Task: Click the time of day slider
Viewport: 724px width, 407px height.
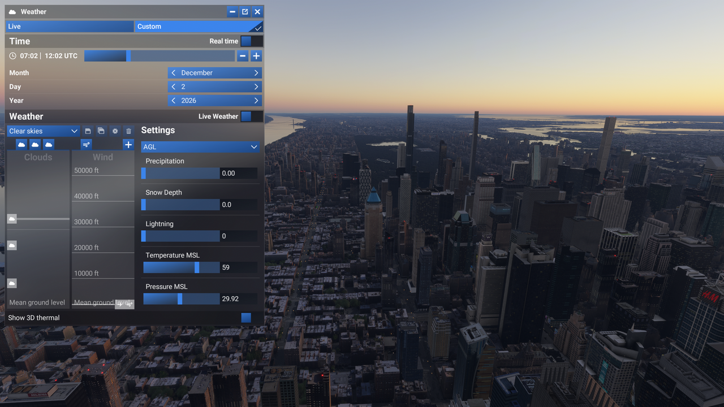Action: click(160, 56)
